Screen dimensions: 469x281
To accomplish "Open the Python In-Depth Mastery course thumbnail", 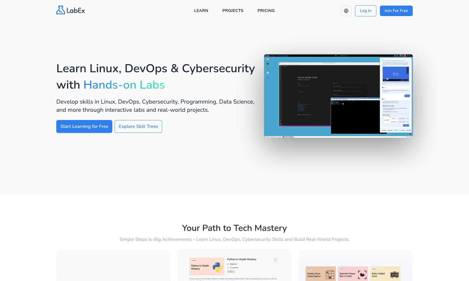I will pyautogui.click(x=207, y=266).
